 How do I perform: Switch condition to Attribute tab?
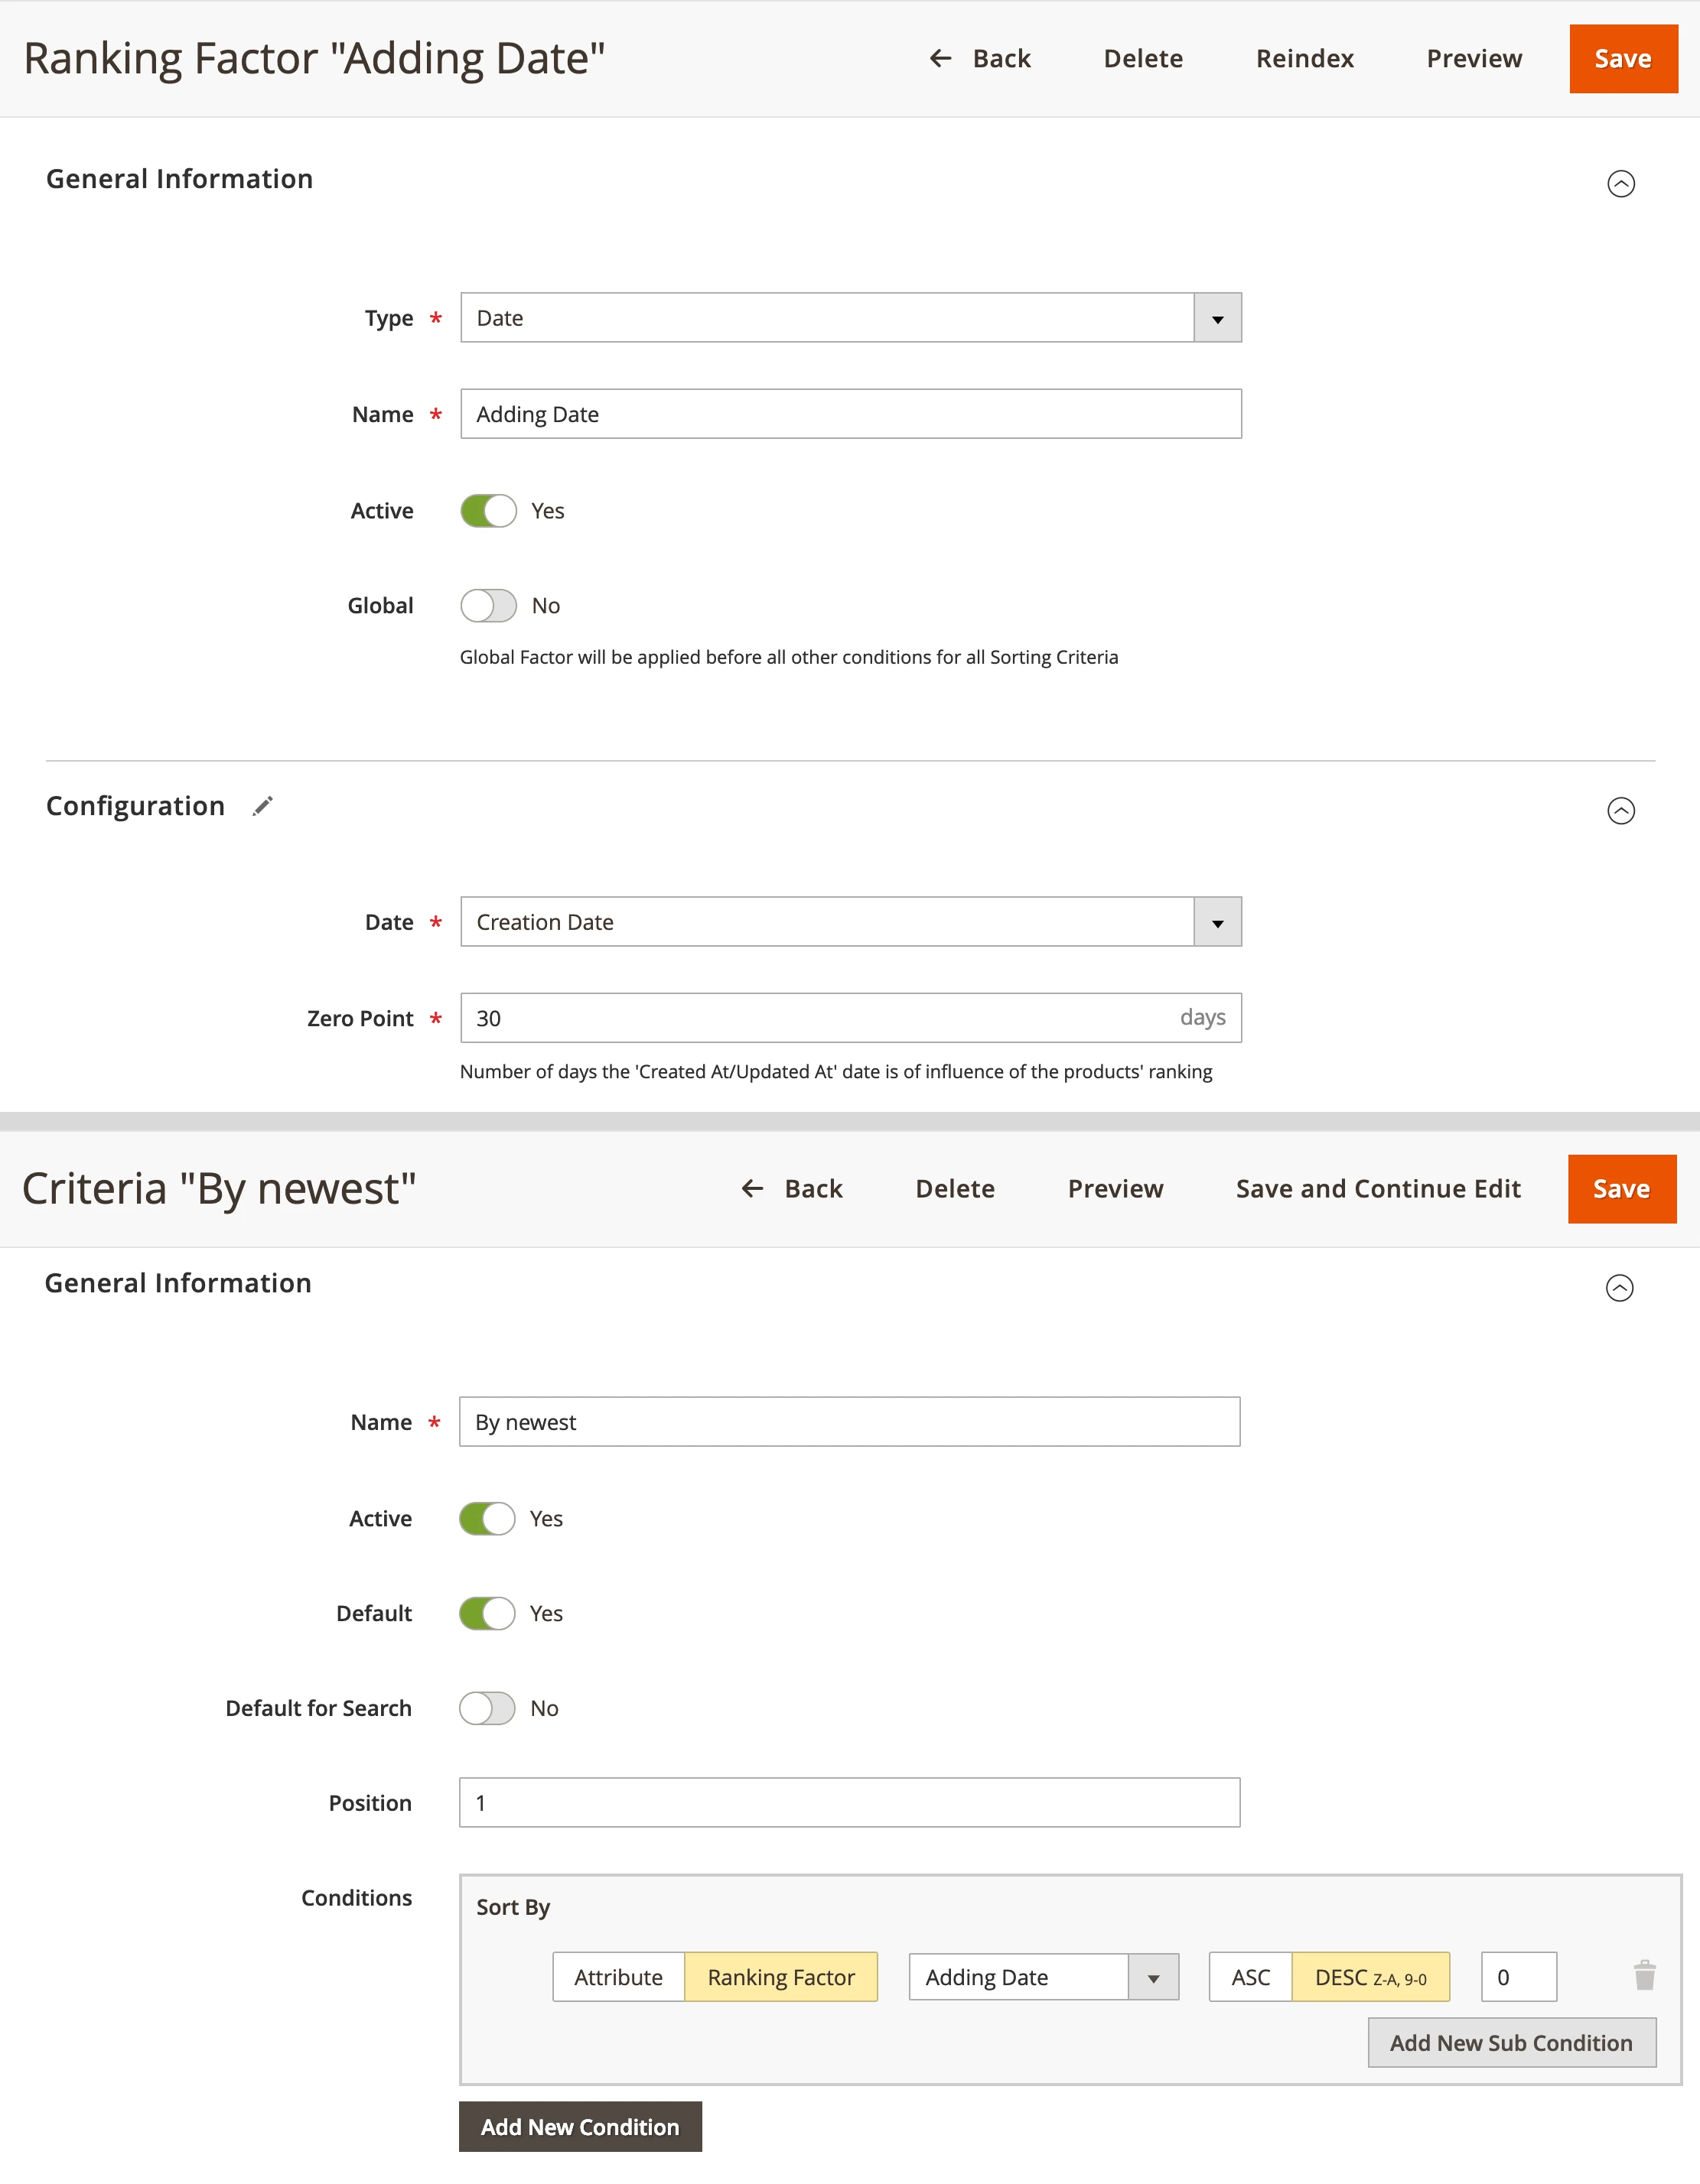[618, 1977]
